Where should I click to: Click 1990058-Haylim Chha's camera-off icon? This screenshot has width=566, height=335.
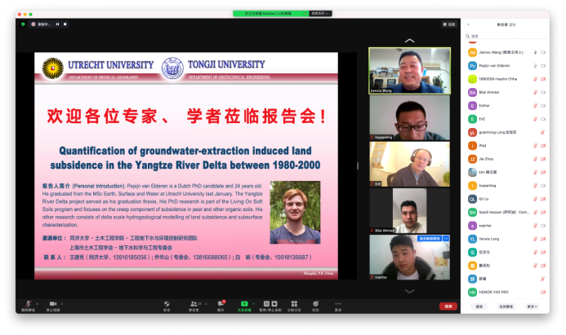tap(543, 79)
